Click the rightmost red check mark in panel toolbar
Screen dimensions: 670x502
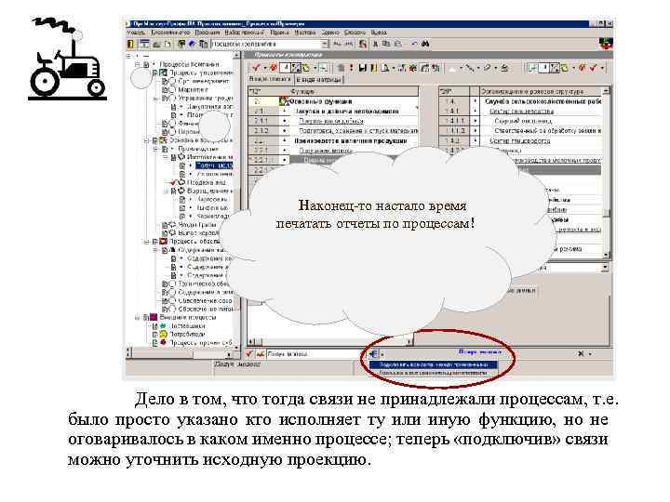(x=593, y=68)
